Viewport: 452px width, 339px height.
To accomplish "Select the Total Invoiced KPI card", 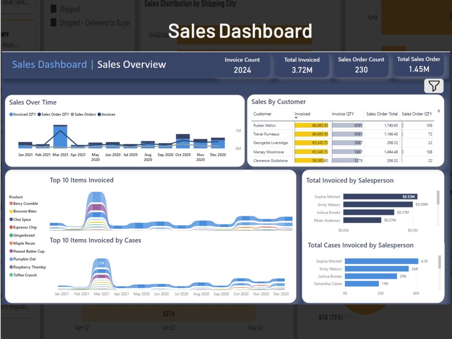I will (301, 65).
